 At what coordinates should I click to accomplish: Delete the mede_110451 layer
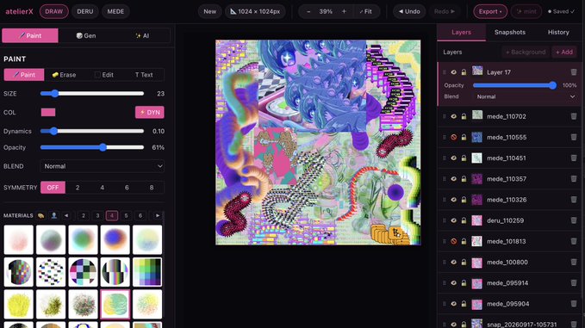574,158
